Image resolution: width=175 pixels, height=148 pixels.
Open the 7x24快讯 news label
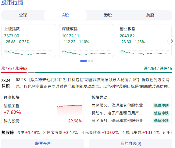pyautogui.click(x=6, y=83)
